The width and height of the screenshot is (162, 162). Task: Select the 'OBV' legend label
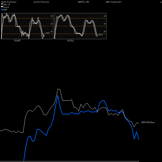click(x=5, y=10)
